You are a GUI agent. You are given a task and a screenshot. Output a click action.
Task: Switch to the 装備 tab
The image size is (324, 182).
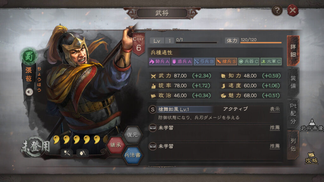point(293,82)
